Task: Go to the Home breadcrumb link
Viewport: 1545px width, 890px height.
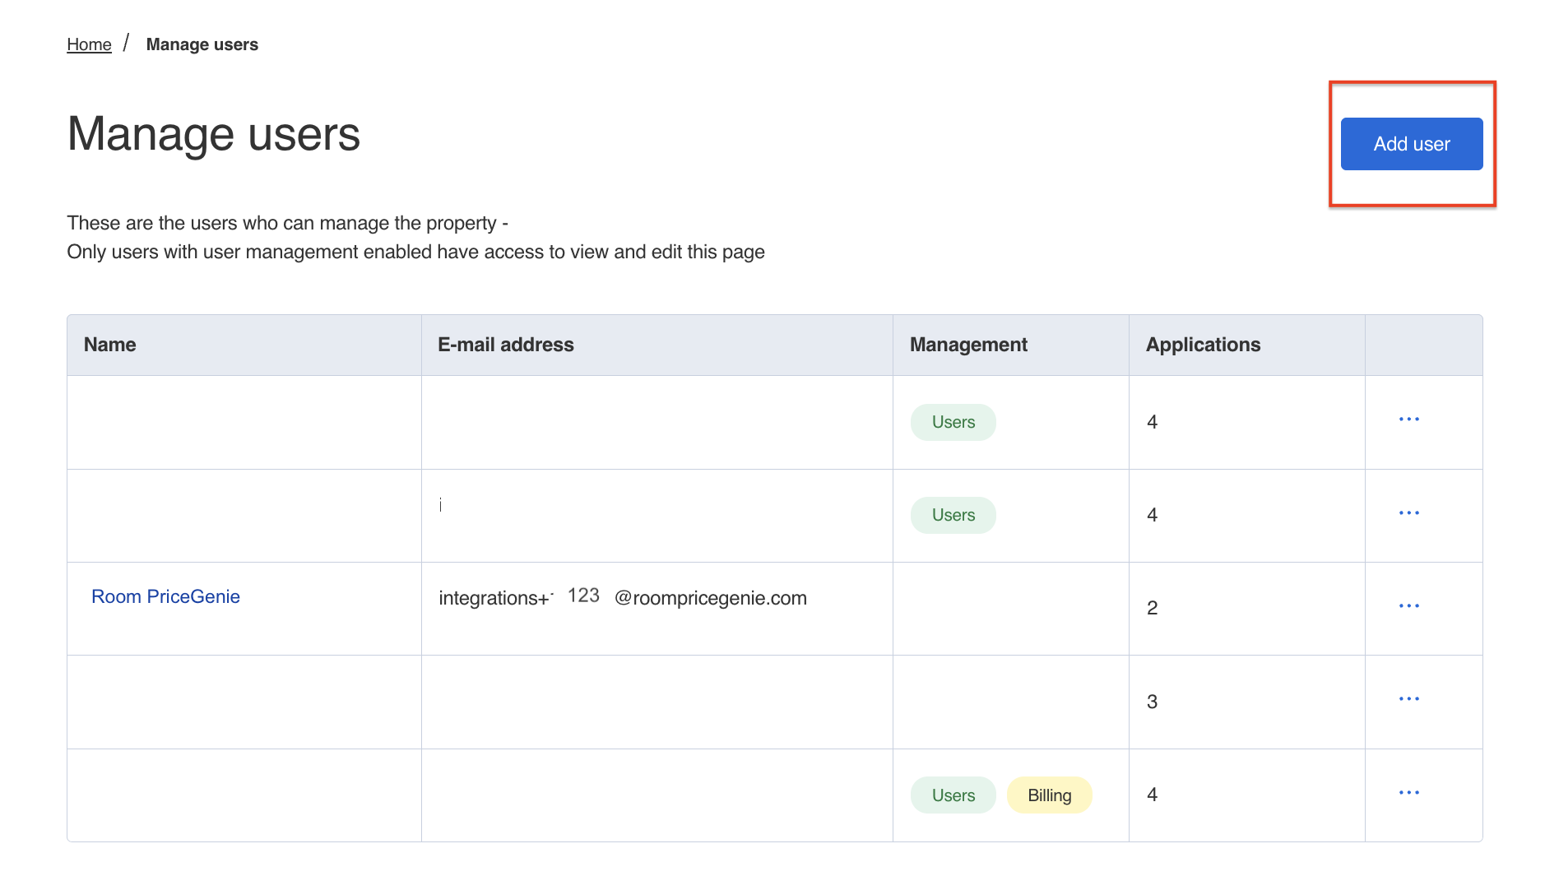Action: (89, 44)
